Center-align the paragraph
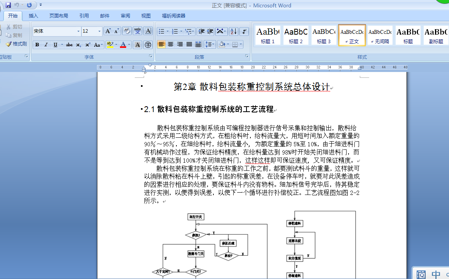449x279 pixels. (171, 44)
